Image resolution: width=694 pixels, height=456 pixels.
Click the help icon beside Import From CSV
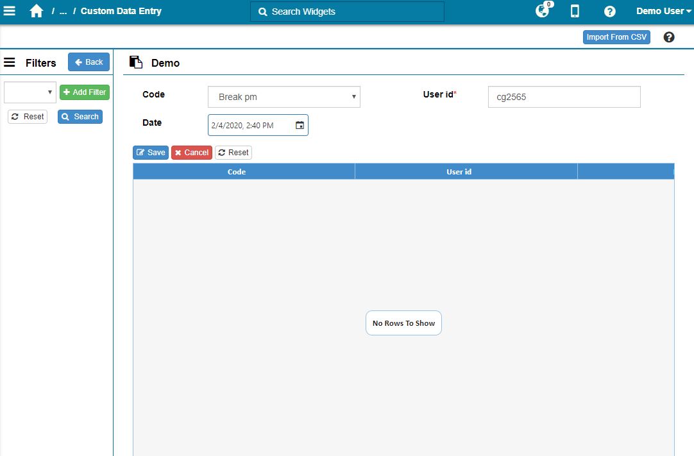(669, 37)
